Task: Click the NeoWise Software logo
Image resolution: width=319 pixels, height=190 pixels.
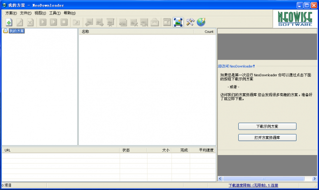Action: (x=295, y=19)
